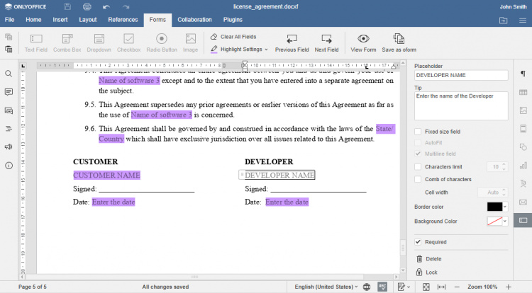532x293 pixels.
Task: Open comments panel in left sidebar
Action: tap(9, 92)
